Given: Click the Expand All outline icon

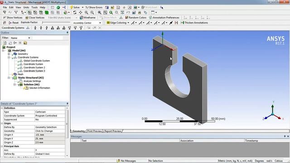Looking at the screenshot, I should tap(20, 43).
